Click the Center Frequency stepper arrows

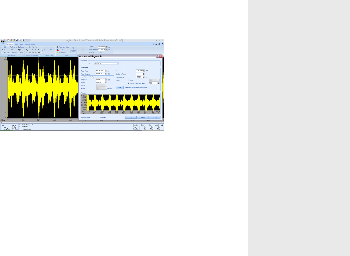144,71
